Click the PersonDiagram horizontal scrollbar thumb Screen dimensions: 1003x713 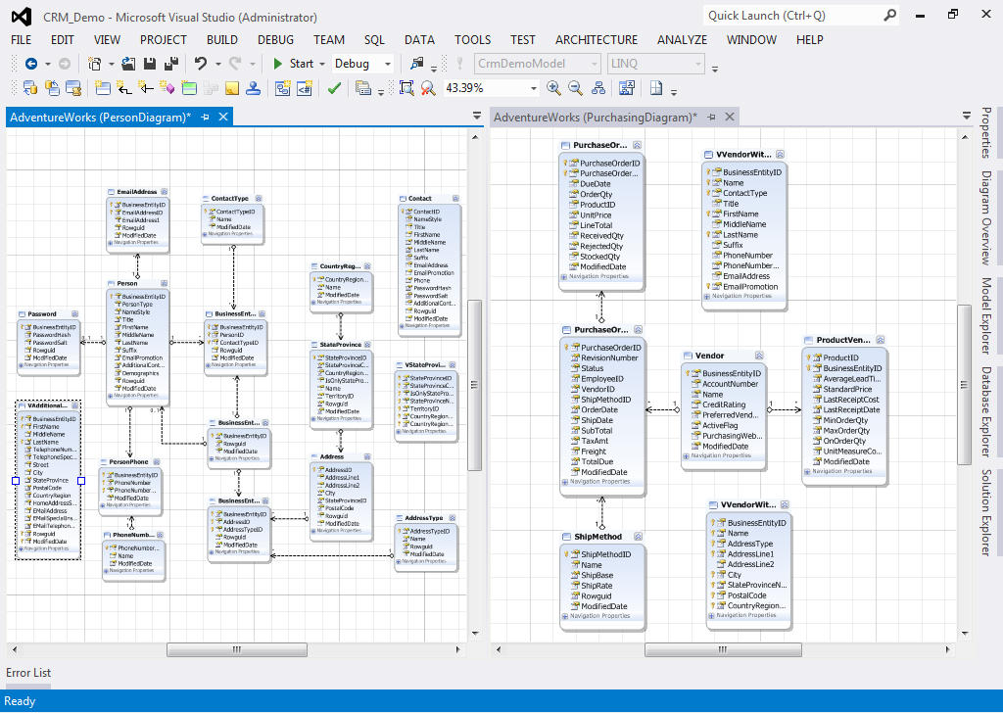[237, 649]
